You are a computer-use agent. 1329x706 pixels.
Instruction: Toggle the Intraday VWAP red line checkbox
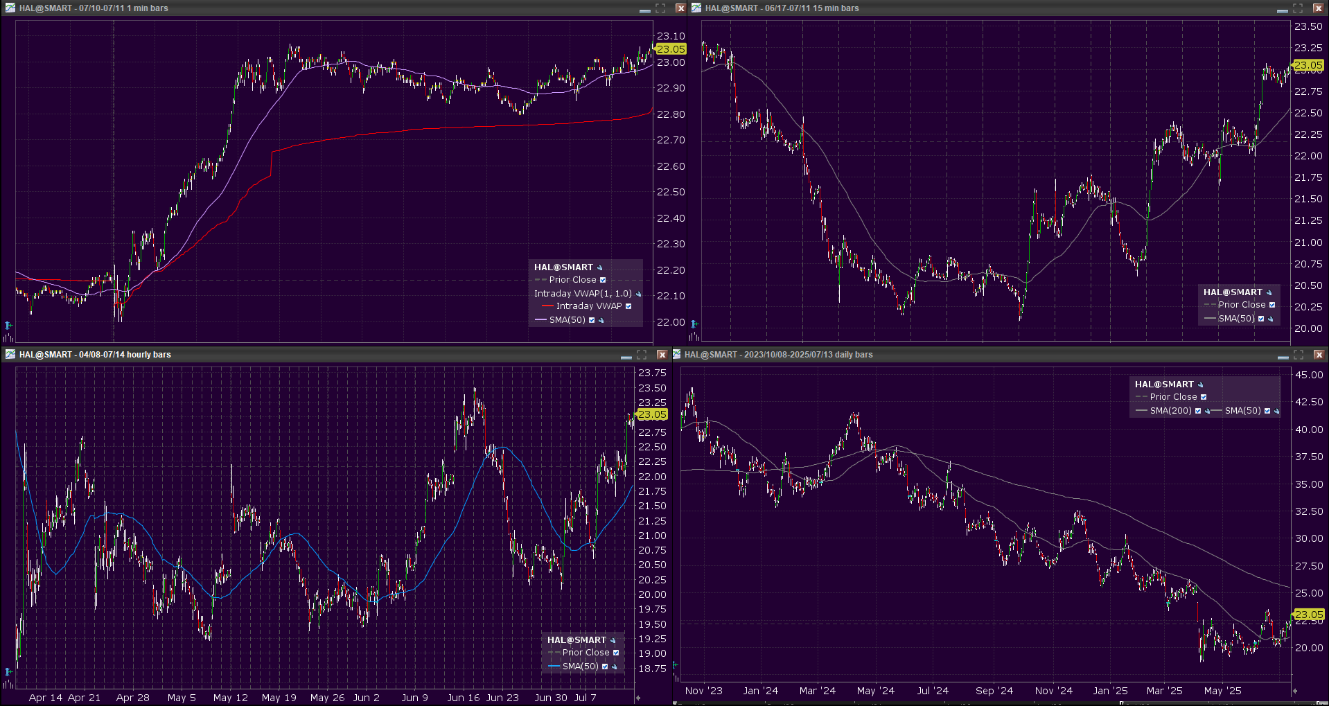628,306
